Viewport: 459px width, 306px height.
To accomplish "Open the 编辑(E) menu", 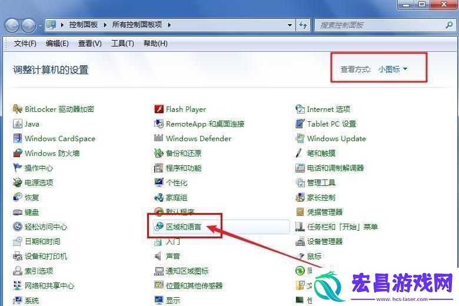I will tap(58, 44).
